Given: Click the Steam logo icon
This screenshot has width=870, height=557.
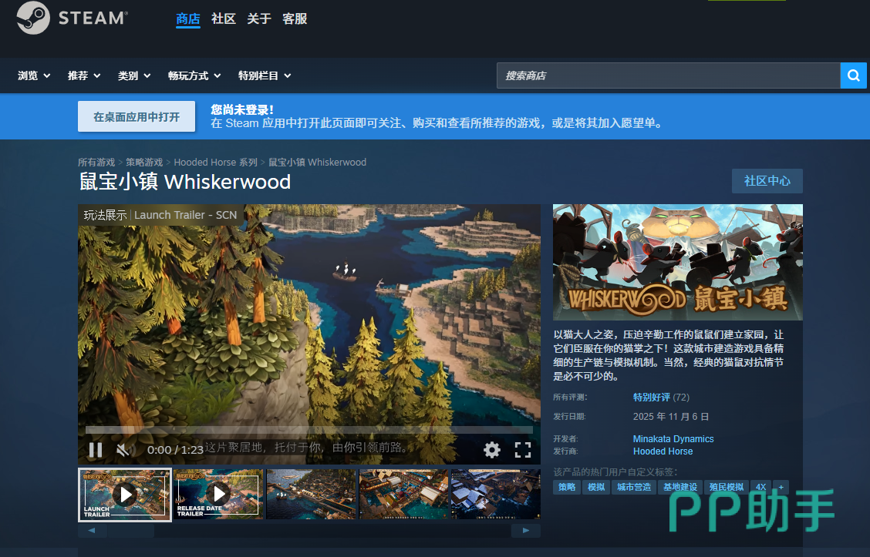Looking at the screenshot, I should coord(33,18).
